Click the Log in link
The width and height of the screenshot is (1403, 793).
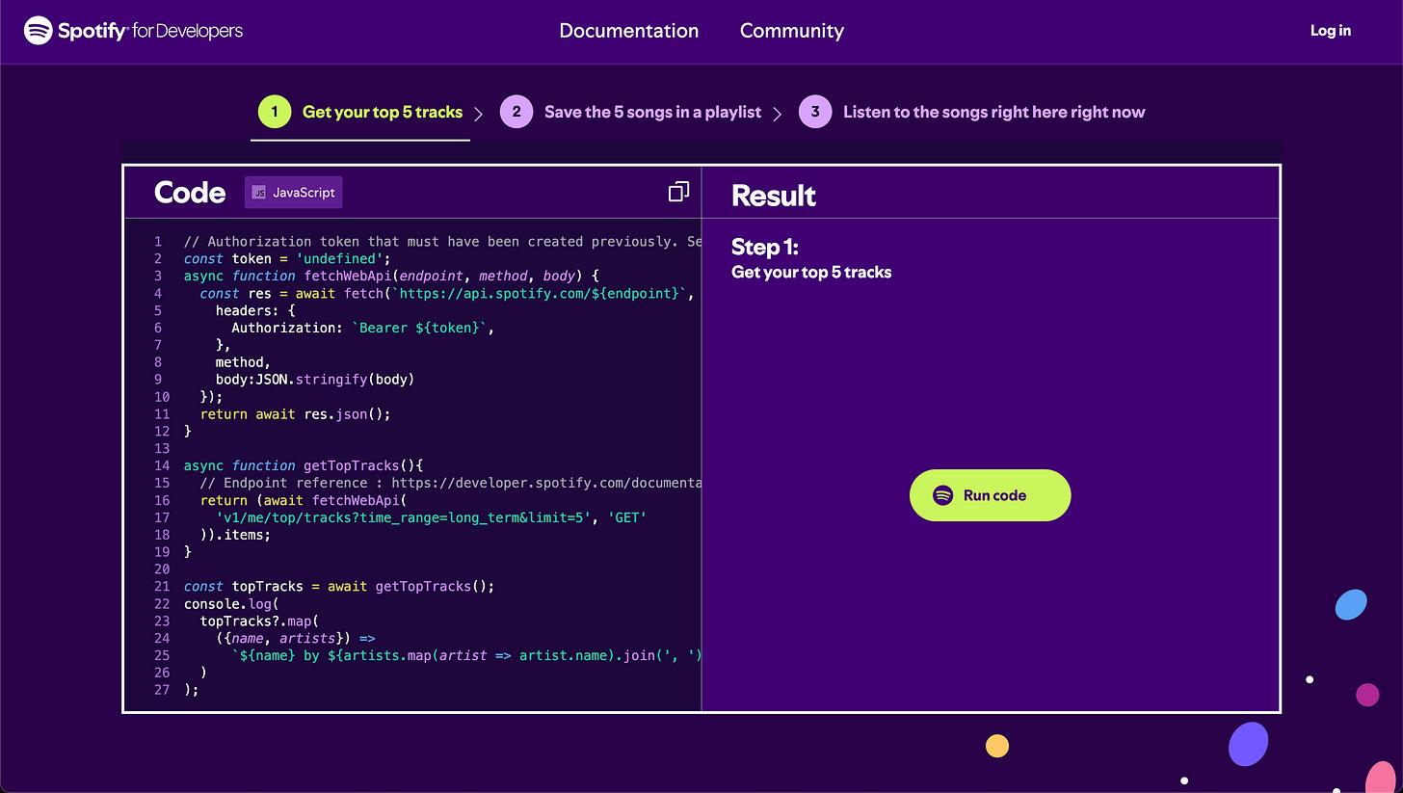(1330, 31)
